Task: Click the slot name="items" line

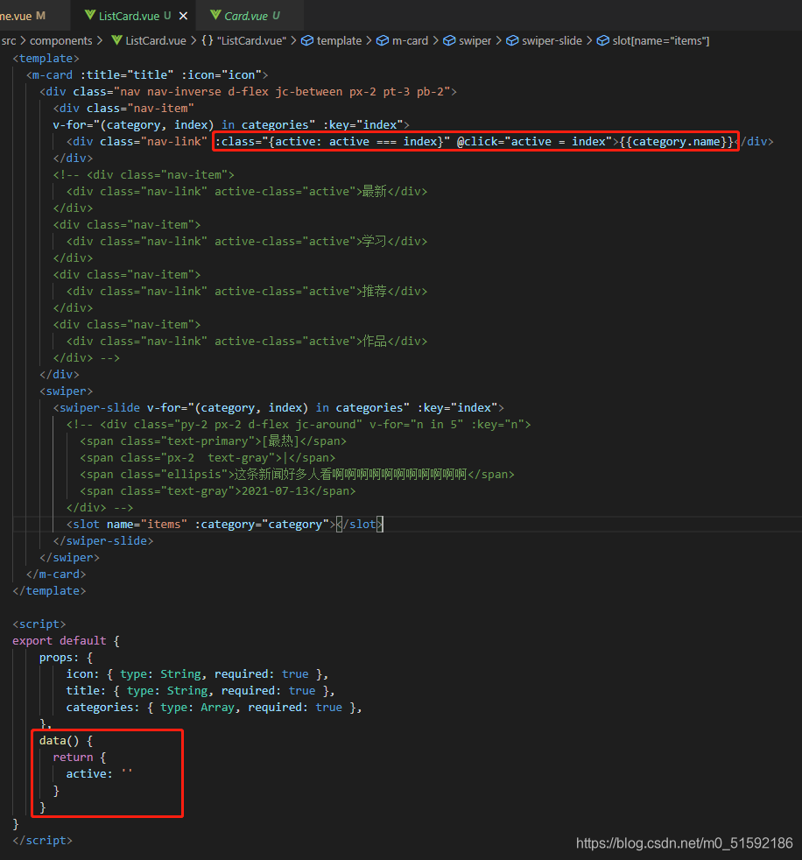Action: coord(225,525)
